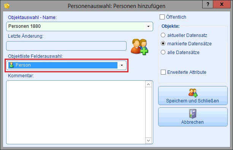
Task: Open the help question mark button
Action: 208,4
